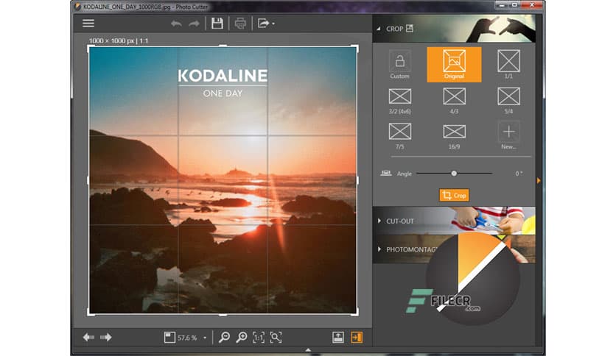Open the zoom percentage dropdown
Image resolution: width=616 pixels, height=356 pixels.
(205, 338)
